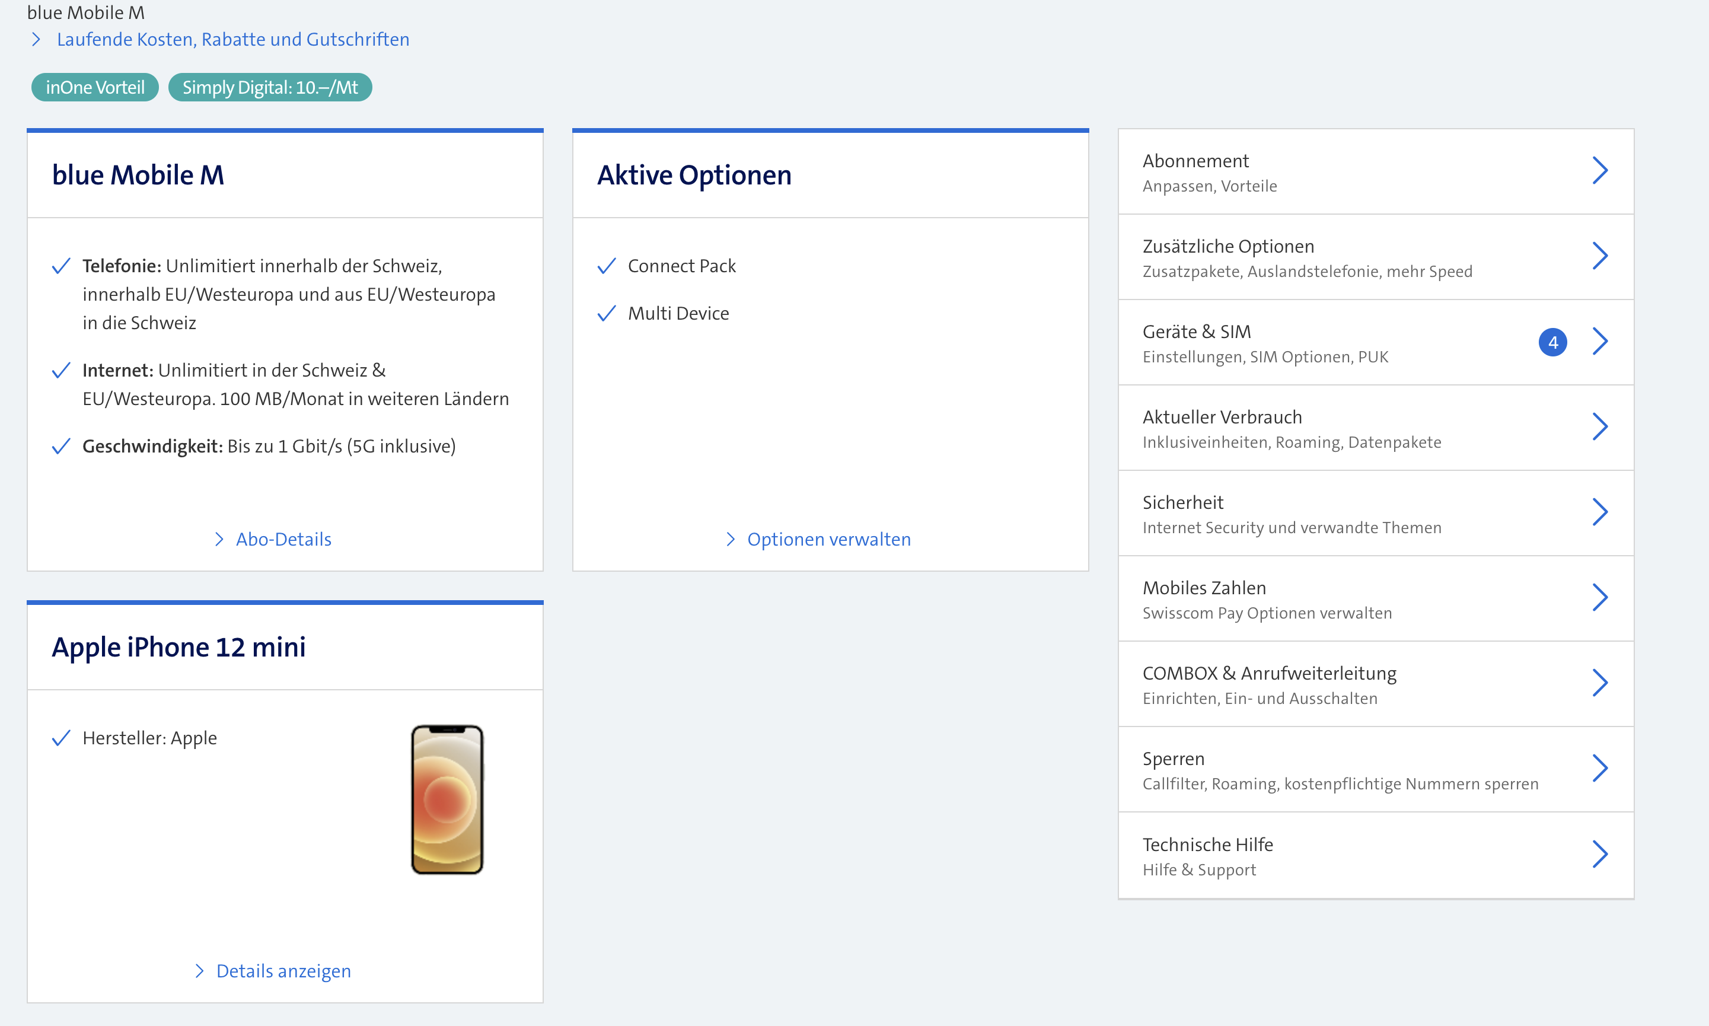Open Details anzeigen link for iPhone
Viewport: 1709px width, 1026px height.
tap(283, 971)
